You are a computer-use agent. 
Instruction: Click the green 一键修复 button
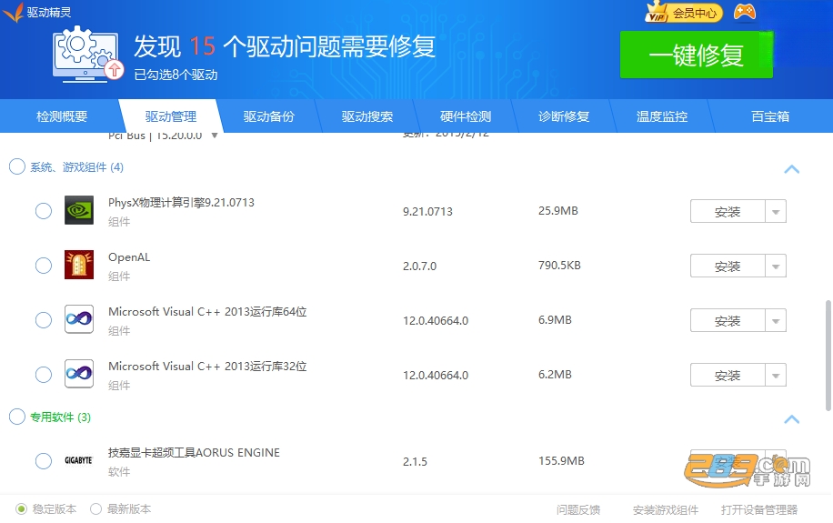point(697,55)
